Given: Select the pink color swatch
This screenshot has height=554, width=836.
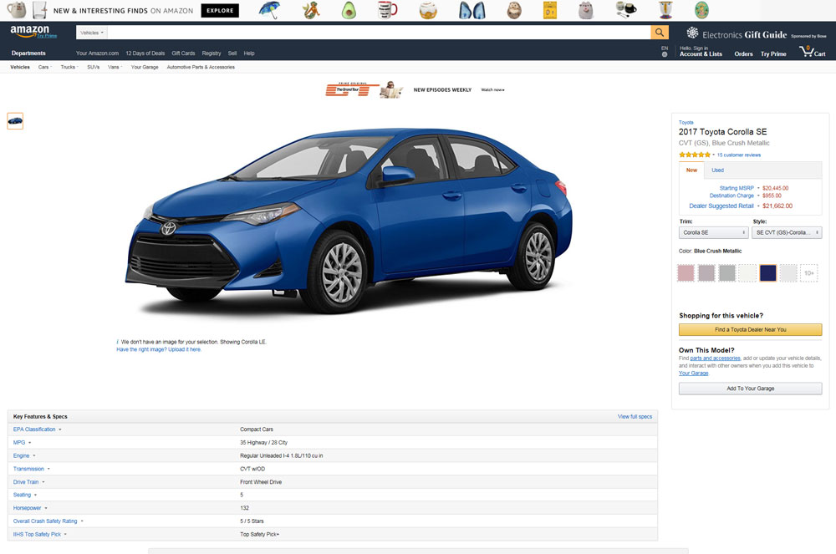Looking at the screenshot, I should (x=686, y=273).
